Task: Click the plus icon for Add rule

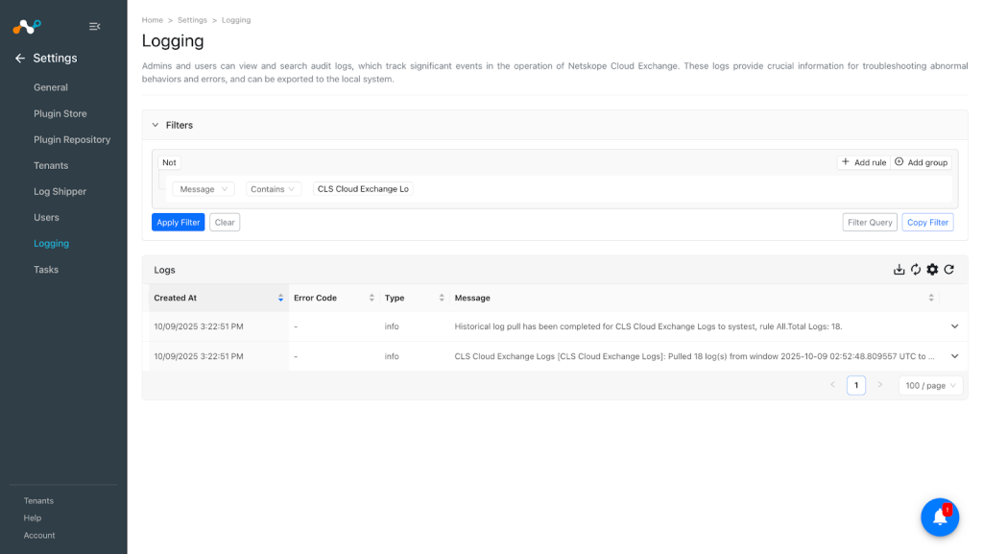Action: [845, 162]
